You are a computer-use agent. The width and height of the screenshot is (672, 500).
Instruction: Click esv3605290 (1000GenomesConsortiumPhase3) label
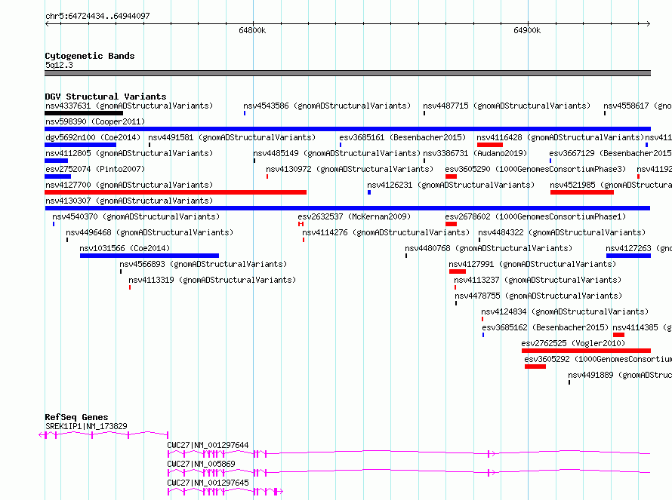535,169
